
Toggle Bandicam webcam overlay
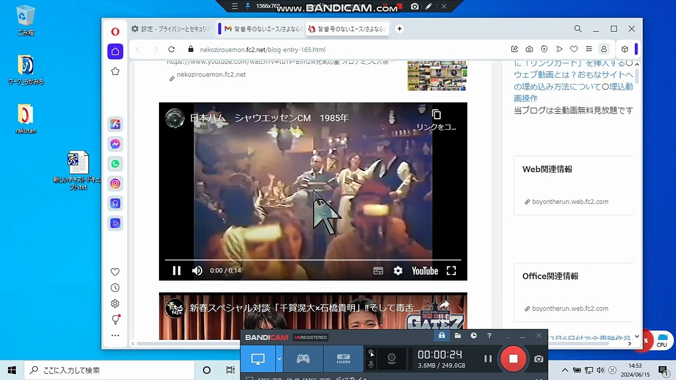click(391, 359)
